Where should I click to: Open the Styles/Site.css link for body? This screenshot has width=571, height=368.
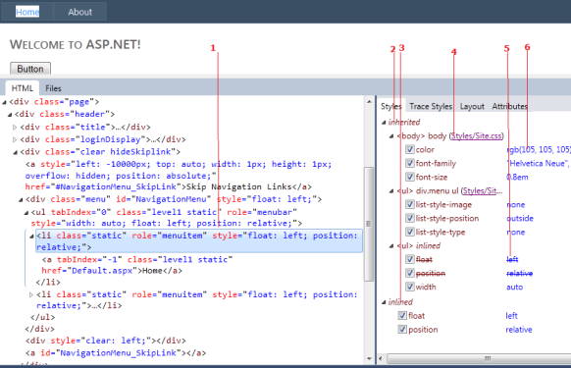tap(476, 135)
